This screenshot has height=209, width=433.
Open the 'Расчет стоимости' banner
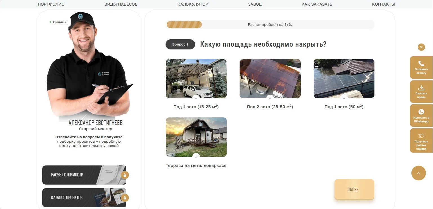pyautogui.click(x=84, y=175)
